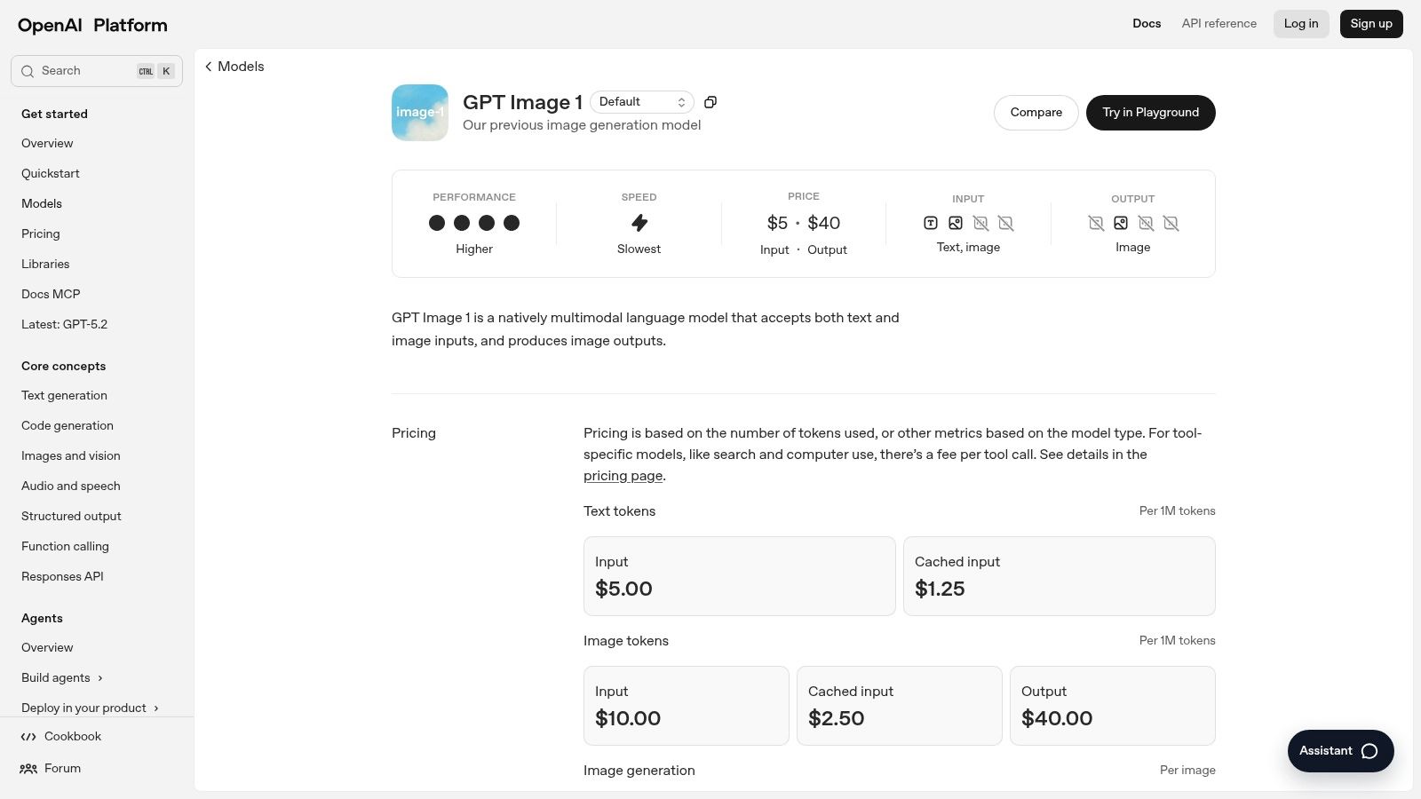Click the Compare button
Image resolution: width=1421 pixels, height=799 pixels.
1036,113
